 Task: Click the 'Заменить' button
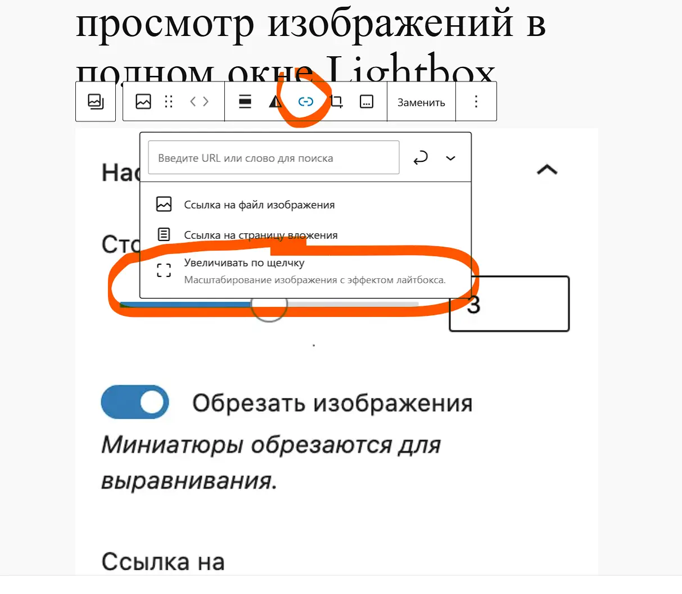pos(421,101)
